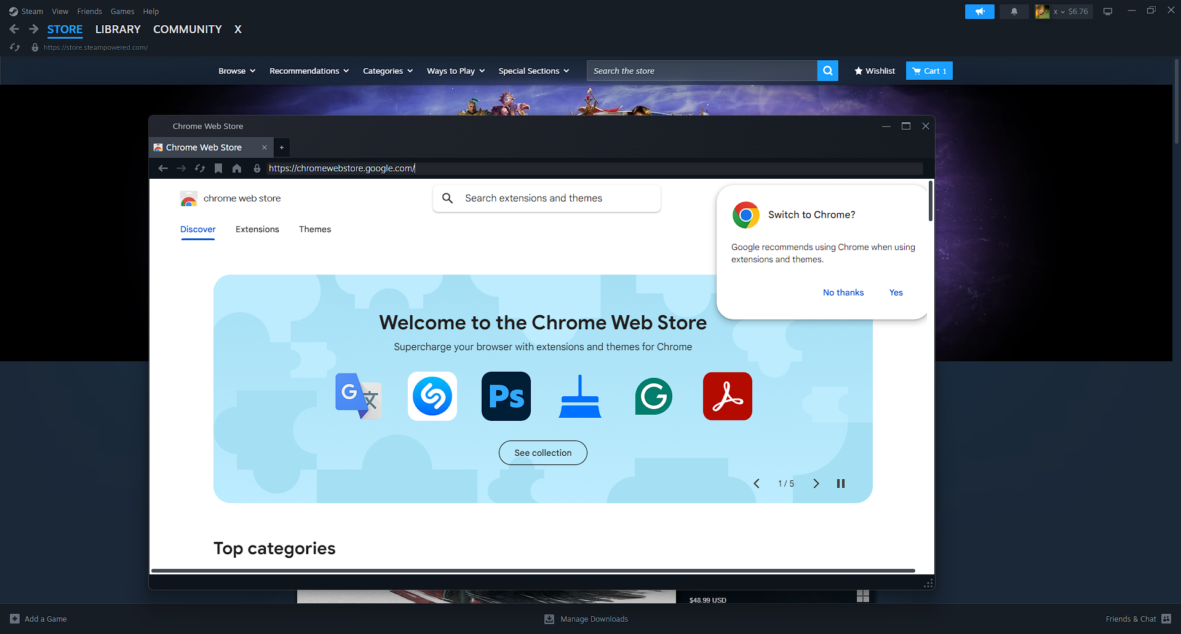Open Manage Downloads in Steam

tap(586, 619)
